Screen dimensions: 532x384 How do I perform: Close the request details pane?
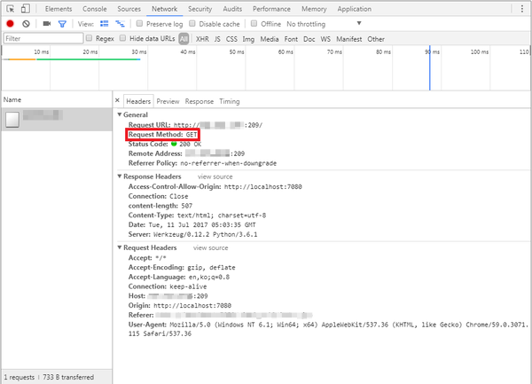tap(117, 101)
